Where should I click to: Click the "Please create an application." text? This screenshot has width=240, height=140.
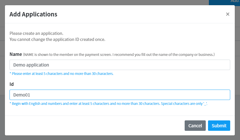(36, 33)
